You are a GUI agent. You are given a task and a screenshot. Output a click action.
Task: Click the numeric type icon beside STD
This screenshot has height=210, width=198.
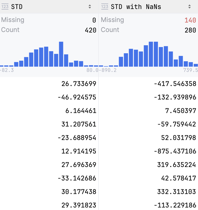point(5,6)
